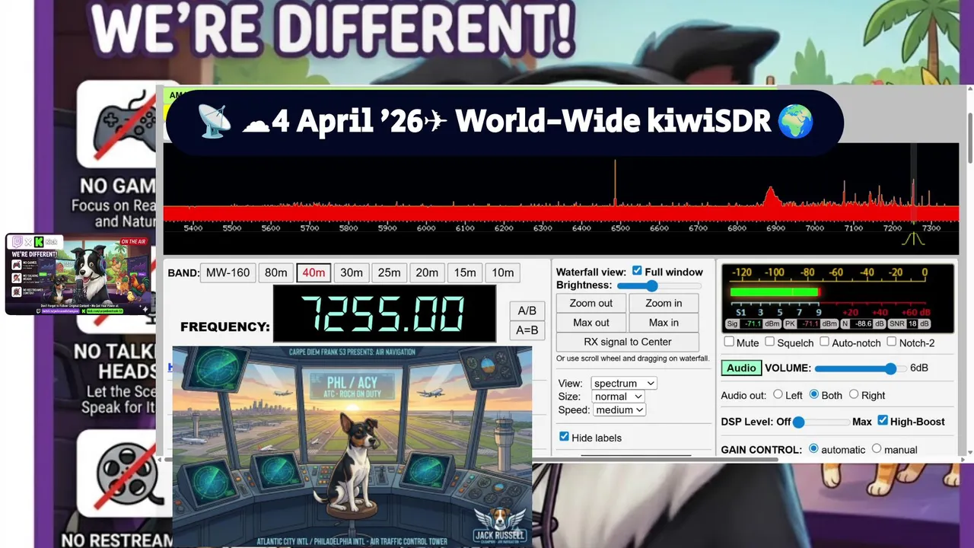Open the View spectrum dropdown

tap(623, 384)
